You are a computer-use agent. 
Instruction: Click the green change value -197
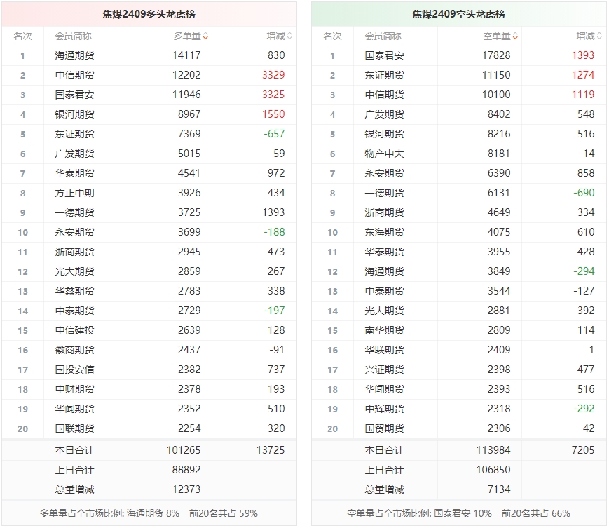click(x=274, y=311)
